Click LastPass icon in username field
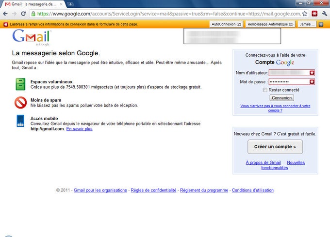This screenshot has width=330, height=237. [312, 73]
